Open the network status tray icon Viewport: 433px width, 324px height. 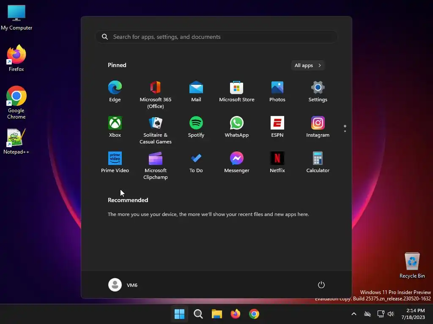point(381,314)
